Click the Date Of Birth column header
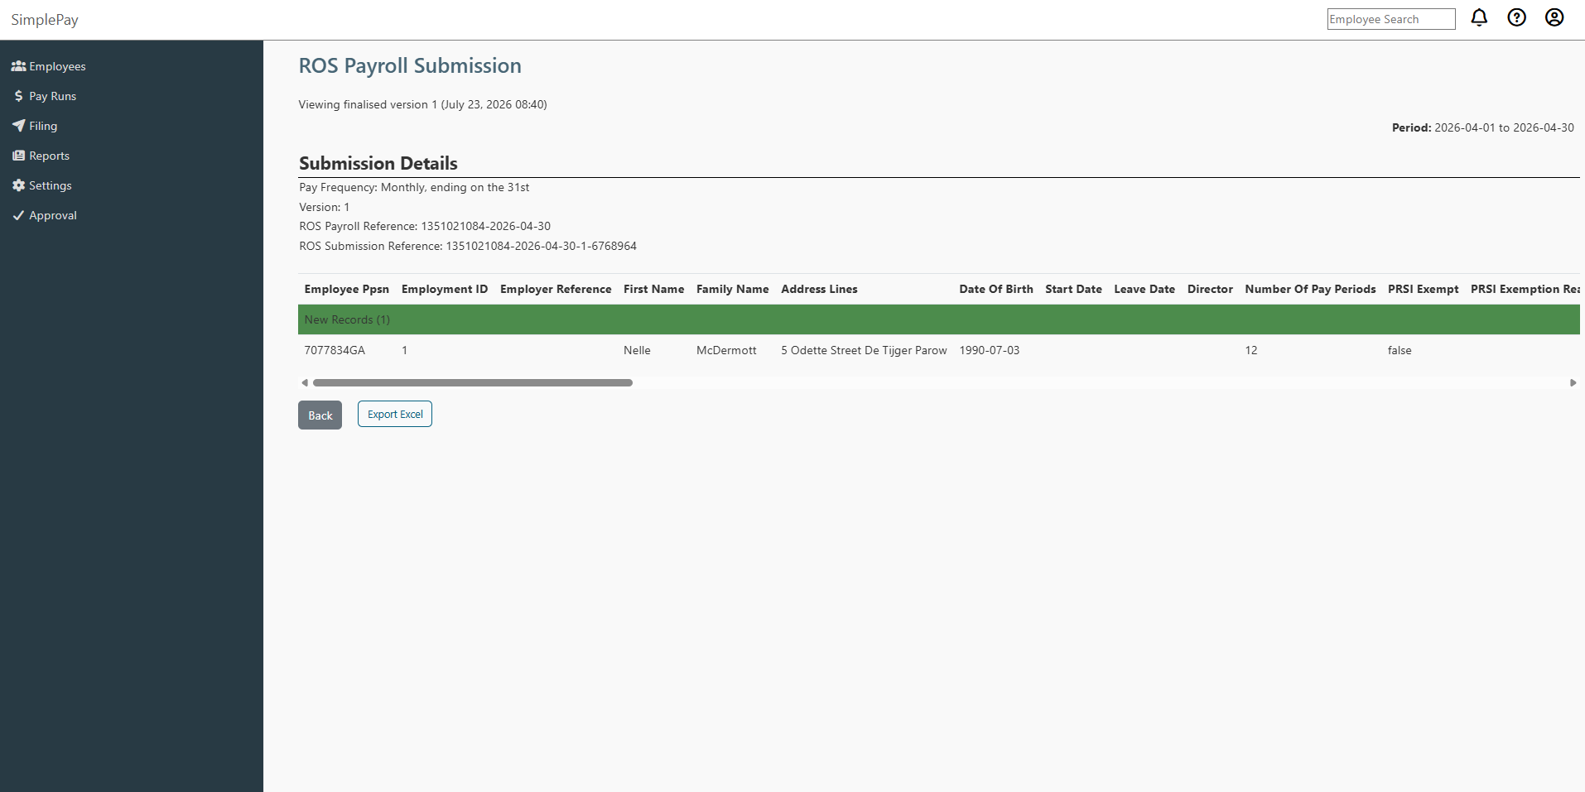The height and width of the screenshot is (792, 1585). (x=996, y=289)
